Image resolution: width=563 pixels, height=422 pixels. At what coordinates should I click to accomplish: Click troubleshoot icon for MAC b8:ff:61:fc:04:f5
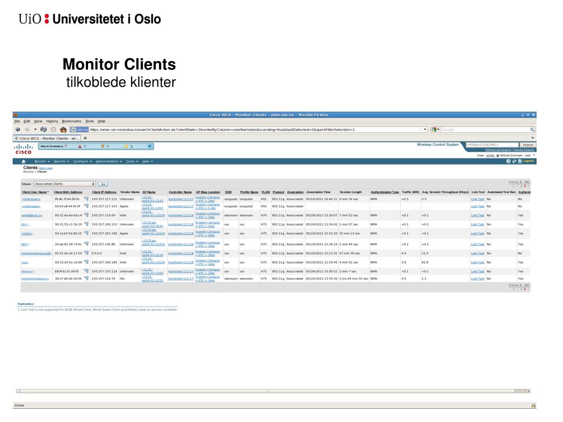(x=86, y=271)
